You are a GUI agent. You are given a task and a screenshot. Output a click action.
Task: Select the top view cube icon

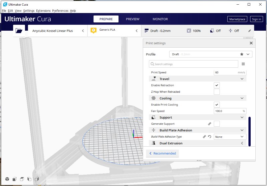point(22,179)
